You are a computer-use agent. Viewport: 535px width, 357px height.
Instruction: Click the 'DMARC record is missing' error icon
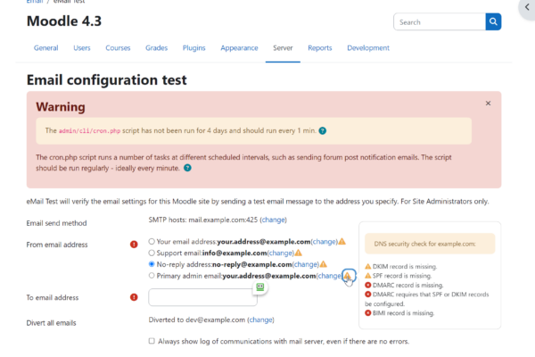click(367, 285)
